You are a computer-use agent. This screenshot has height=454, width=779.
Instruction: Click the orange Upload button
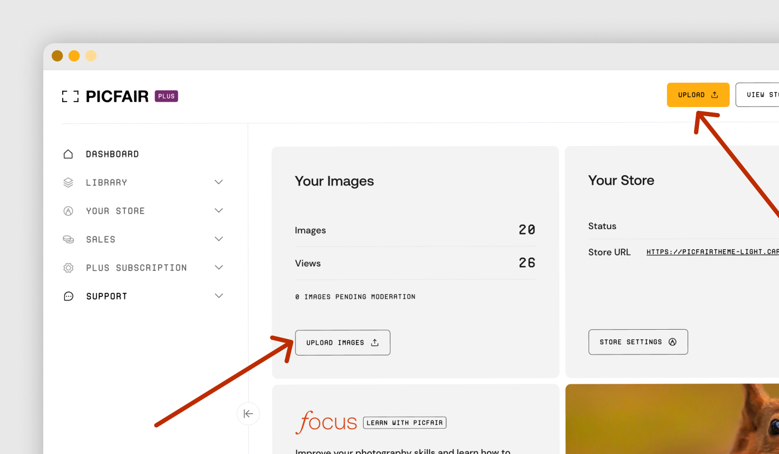click(x=698, y=94)
